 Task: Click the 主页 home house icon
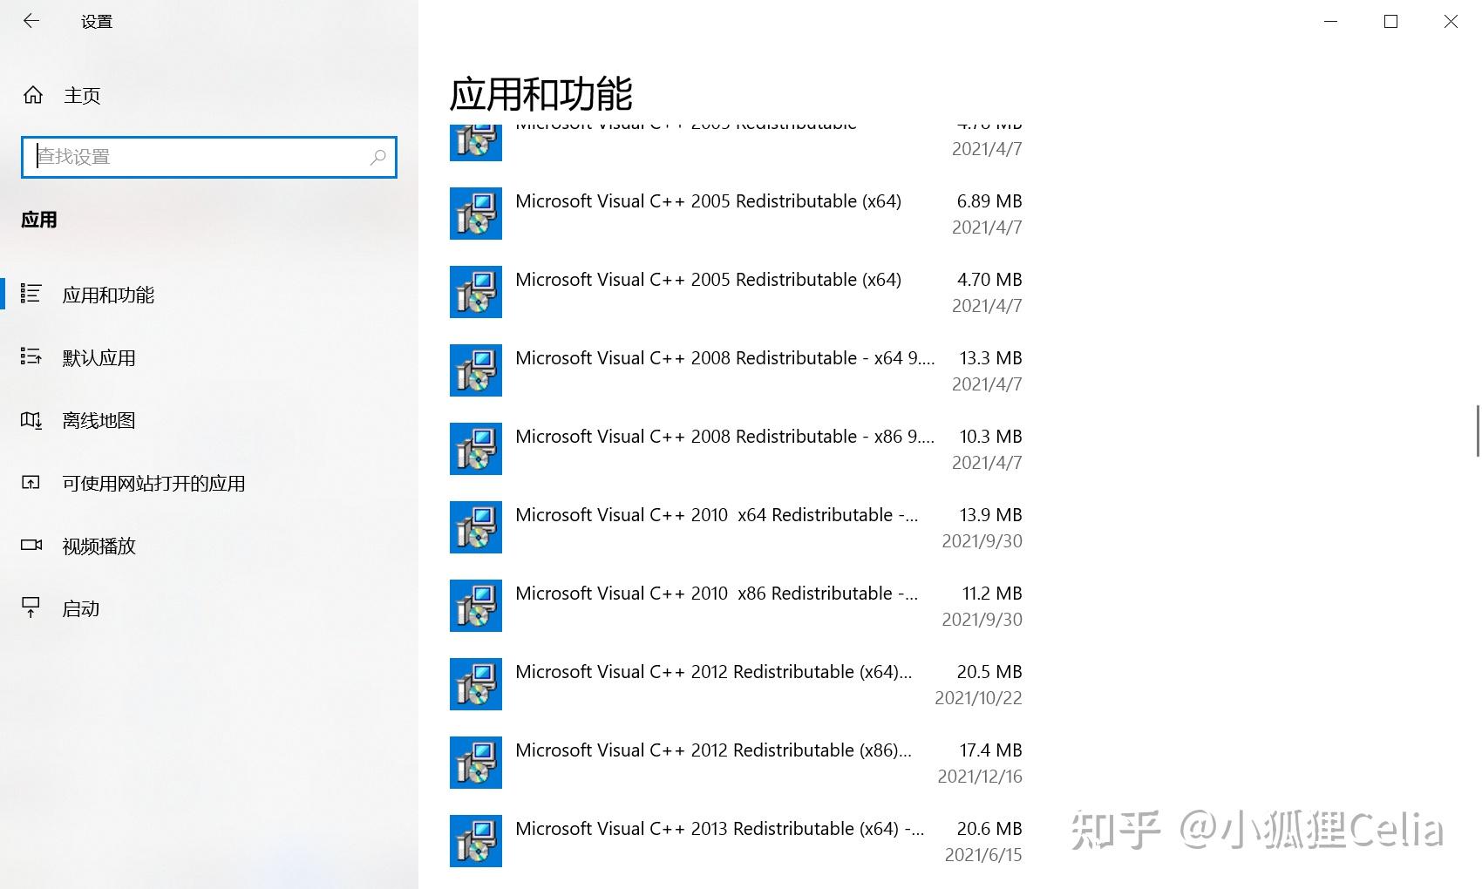32,95
